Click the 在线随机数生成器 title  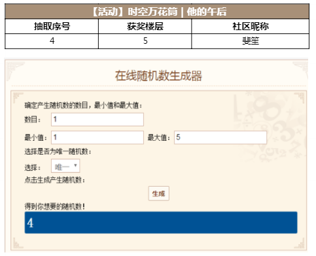click(x=158, y=76)
